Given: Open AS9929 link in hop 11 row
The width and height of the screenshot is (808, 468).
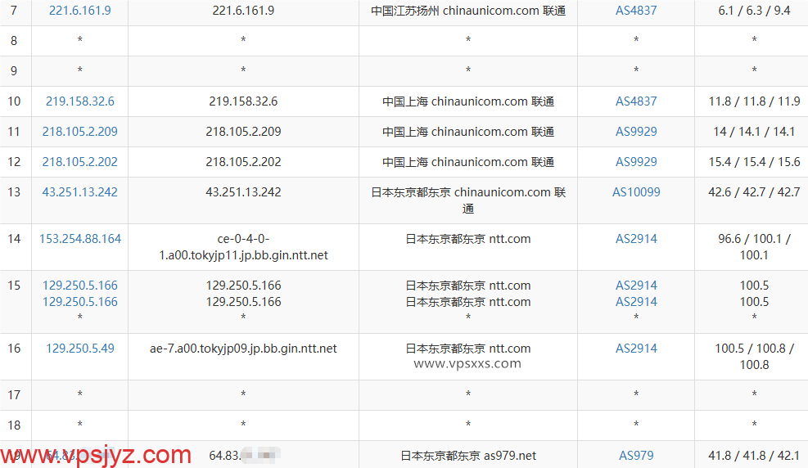Looking at the screenshot, I should click(x=636, y=132).
